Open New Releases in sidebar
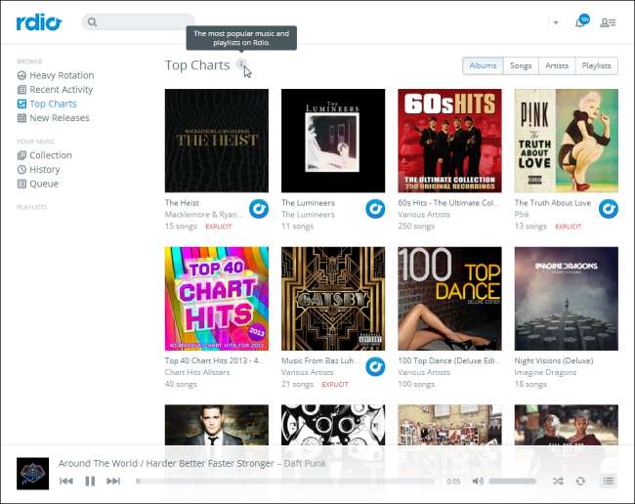Image resolution: width=635 pixels, height=504 pixels. point(53,118)
